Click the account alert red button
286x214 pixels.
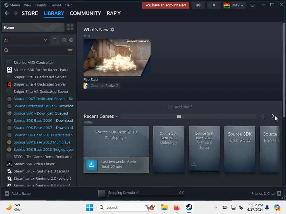(x=166, y=5)
